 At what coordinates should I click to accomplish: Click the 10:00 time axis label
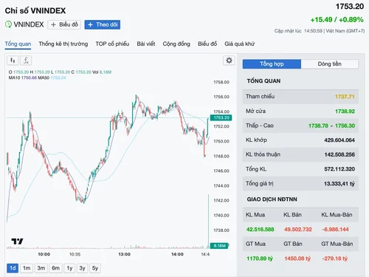44,254
